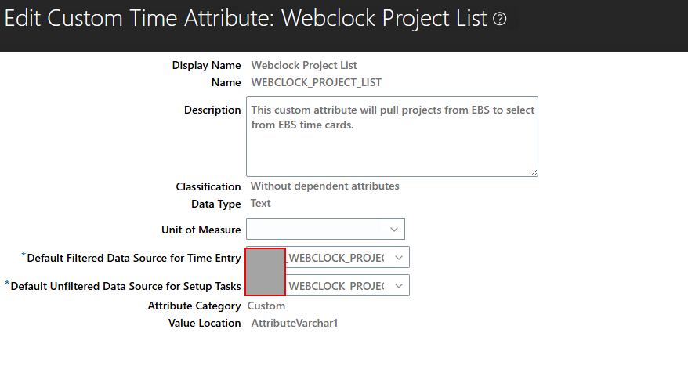
Task: Open help icon beside page title
Action: pos(499,19)
